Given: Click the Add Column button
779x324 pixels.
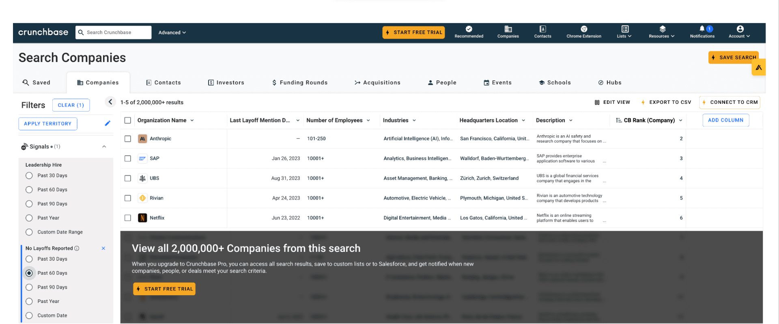Looking at the screenshot, I should tap(726, 120).
